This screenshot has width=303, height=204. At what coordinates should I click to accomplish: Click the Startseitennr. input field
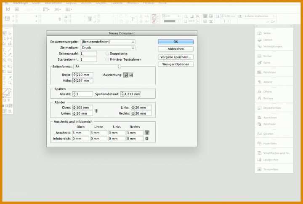pos(88,59)
